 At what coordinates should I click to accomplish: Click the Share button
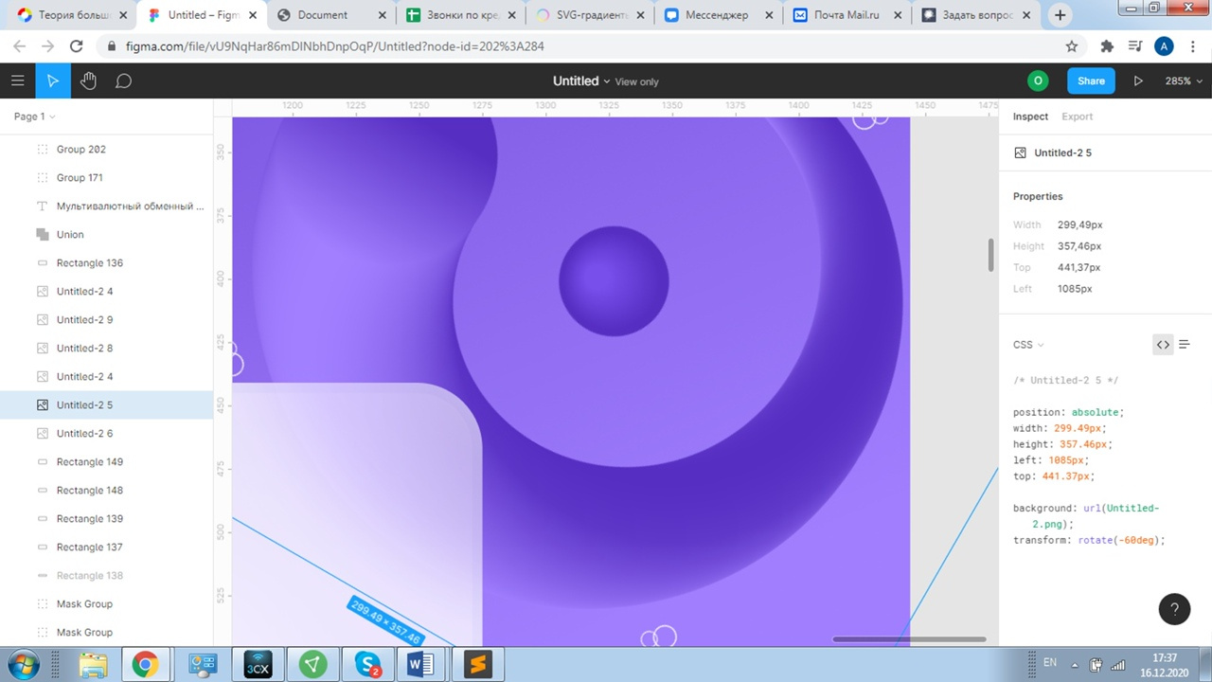(x=1091, y=81)
